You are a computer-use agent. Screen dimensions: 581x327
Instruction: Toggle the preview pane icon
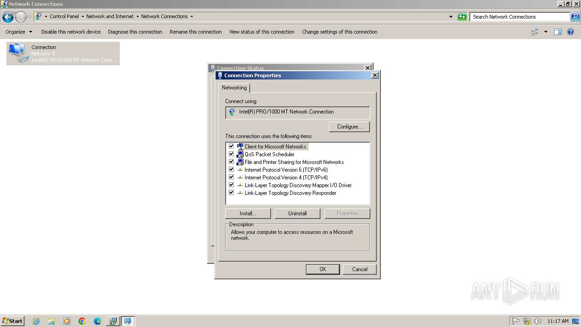[x=558, y=32]
